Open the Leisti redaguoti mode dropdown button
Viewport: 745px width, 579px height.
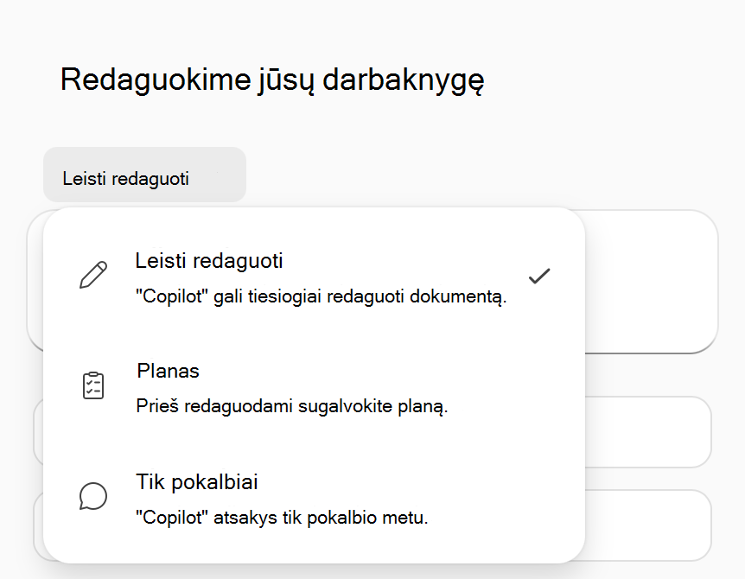click(x=144, y=175)
